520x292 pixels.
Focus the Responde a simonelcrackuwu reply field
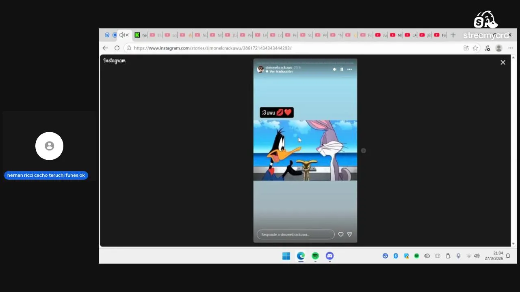(296, 234)
